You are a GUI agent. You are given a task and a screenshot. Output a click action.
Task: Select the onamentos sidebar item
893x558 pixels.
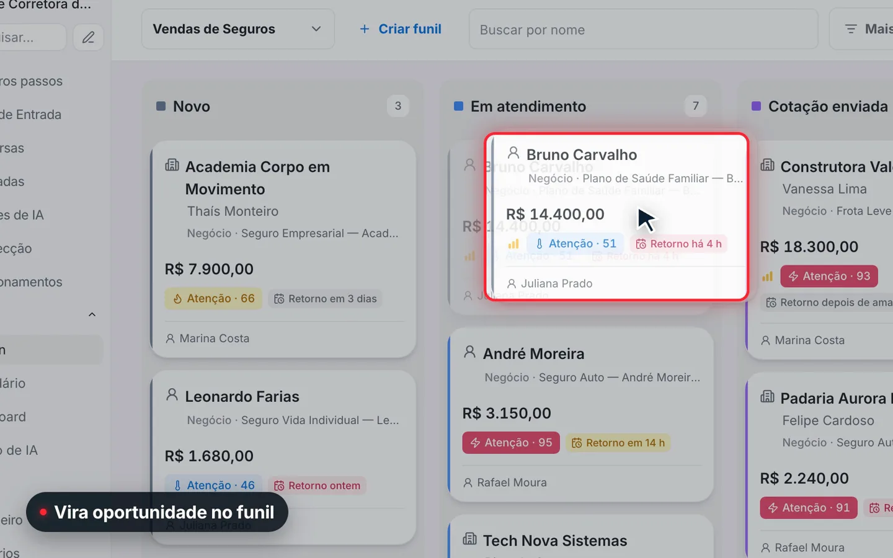click(x=31, y=282)
